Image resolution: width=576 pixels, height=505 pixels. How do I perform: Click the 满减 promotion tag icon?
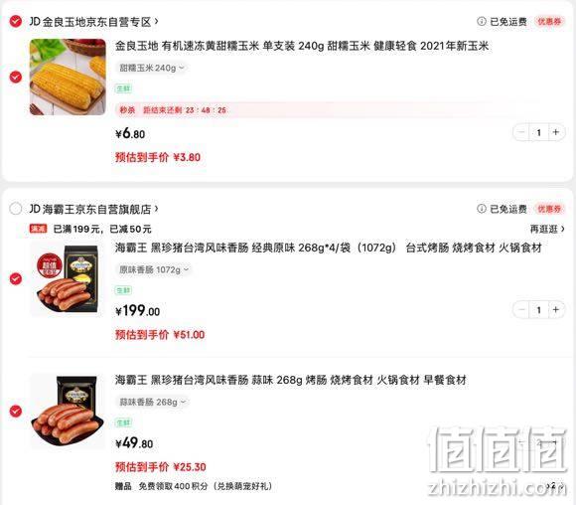(38, 229)
